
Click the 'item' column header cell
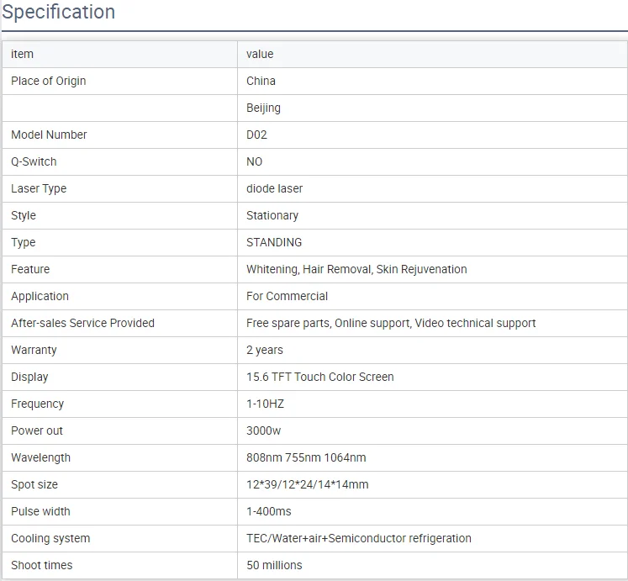coord(23,54)
